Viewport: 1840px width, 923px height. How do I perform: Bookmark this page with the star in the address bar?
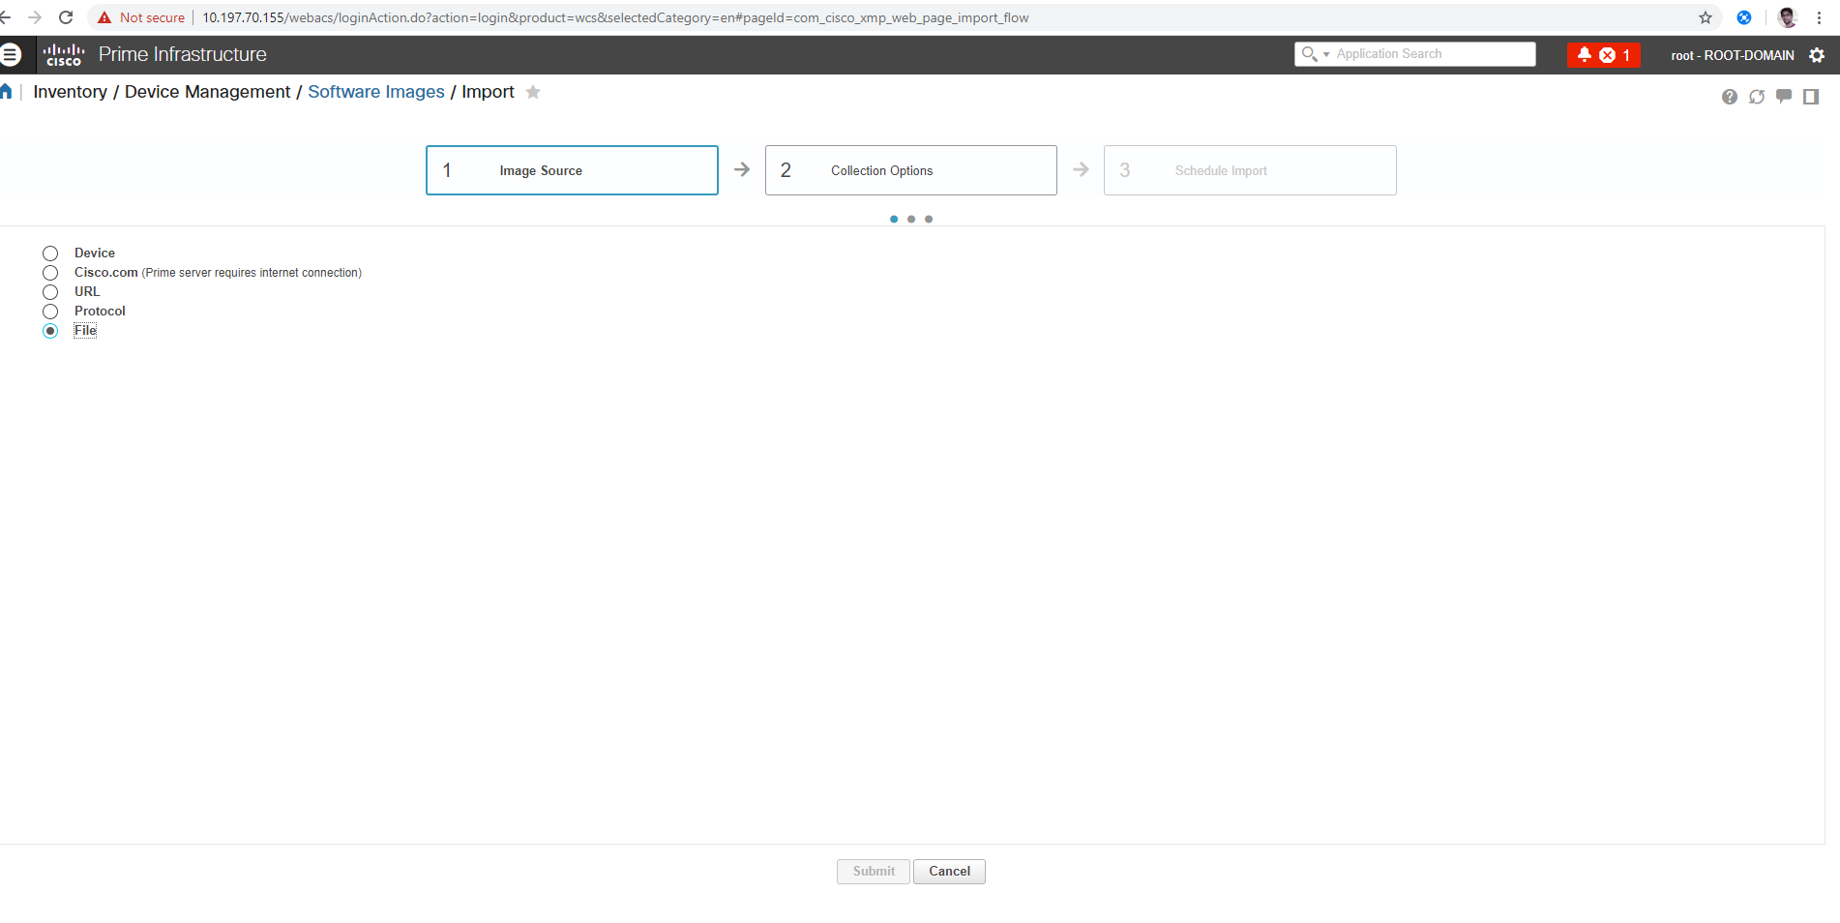pos(1706,17)
